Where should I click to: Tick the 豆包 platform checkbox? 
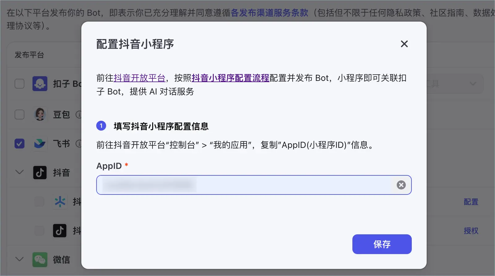19,115
